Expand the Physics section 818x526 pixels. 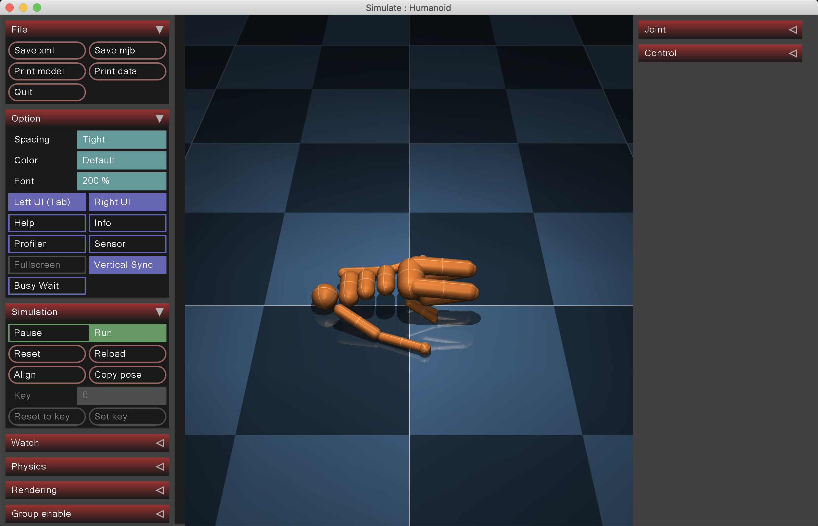(87, 466)
